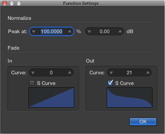Click the Fade section heading
The image size is (165, 134).
[x=14, y=48]
